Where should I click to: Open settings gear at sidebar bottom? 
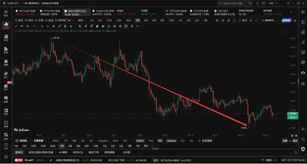6,157
